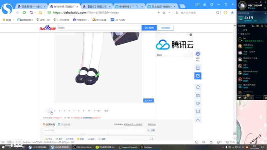Click the sidebar mobile download icon
The image size is (267, 150).
[x=198, y=68]
